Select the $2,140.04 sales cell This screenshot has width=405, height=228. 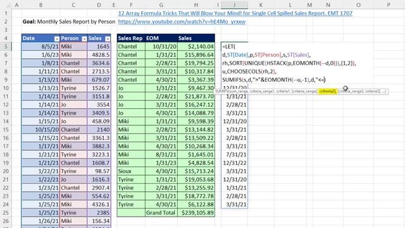[x=196, y=46]
